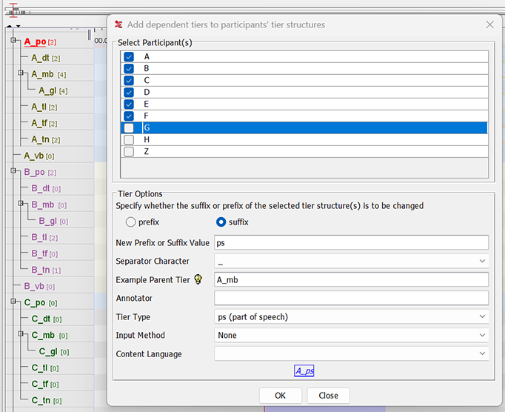505x412 pixels.
Task: Click OK to add dependent tiers
Action: pos(280,395)
